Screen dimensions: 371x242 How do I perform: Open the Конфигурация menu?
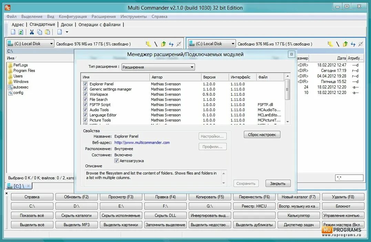point(73,16)
